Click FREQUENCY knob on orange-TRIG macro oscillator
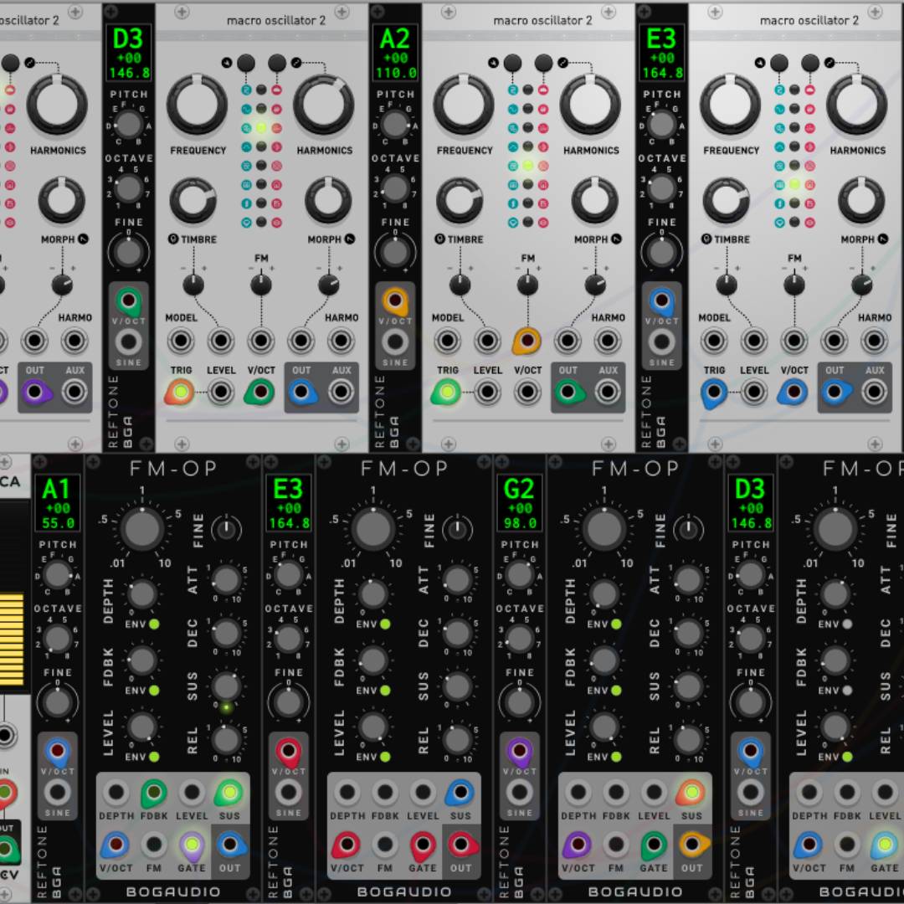This screenshot has width=904, height=904. pos(198,105)
